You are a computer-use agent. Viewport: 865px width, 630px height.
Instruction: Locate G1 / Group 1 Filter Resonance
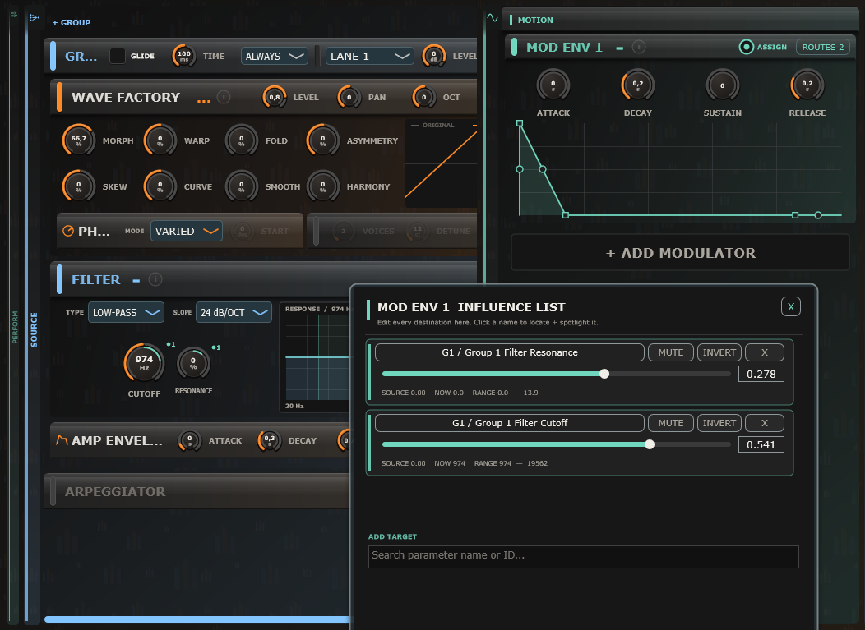tap(509, 352)
